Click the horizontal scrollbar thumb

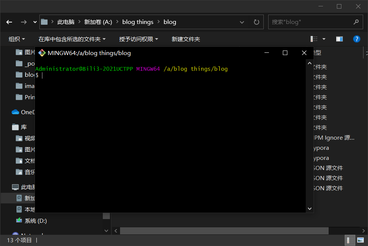(224, 231)
